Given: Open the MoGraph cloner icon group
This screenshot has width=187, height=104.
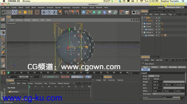Looking at the screenshot, I should 99,12.
